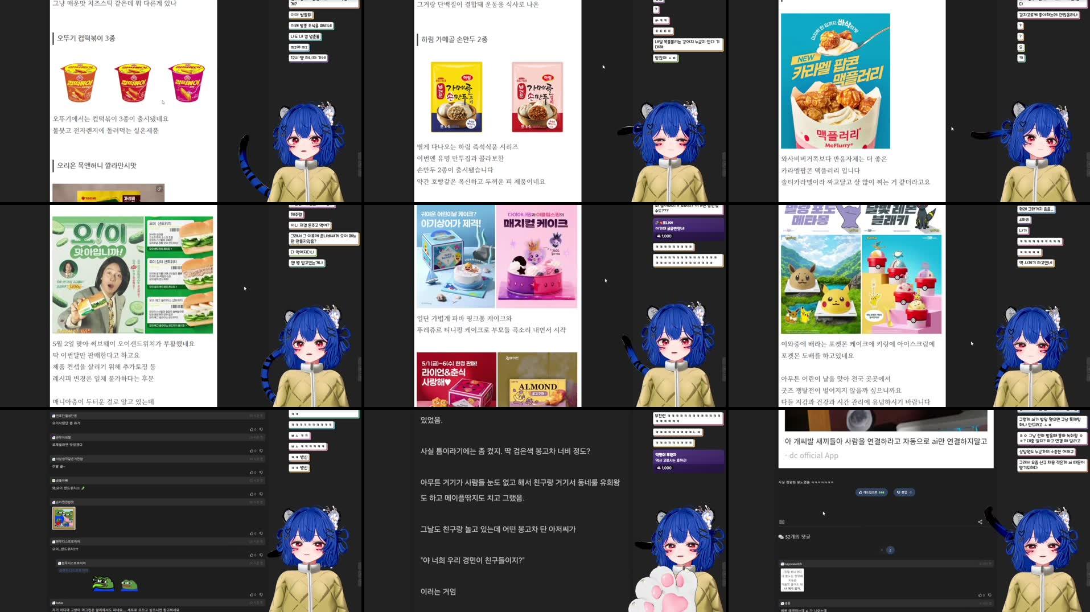
Task: Dislike the Pepe painting image comment
Action: (261, 533)
